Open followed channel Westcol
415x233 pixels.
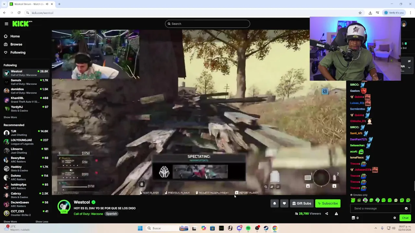point(26,73)
